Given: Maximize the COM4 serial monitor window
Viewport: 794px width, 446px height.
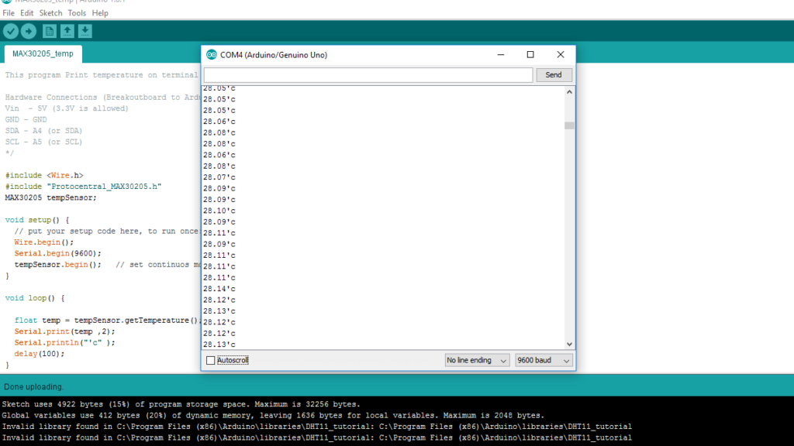Looking at the screenshot, I should [530, 55].
